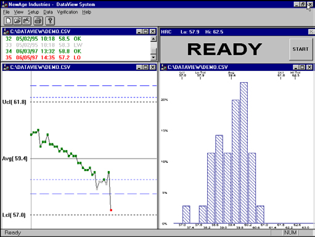315x237 pixels.
Task: Minimize the data list window
Action: coord(139,31)
